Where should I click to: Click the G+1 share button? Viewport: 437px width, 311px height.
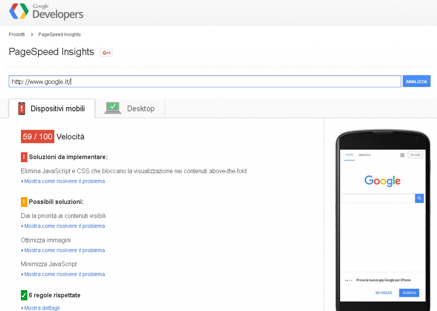106,52
